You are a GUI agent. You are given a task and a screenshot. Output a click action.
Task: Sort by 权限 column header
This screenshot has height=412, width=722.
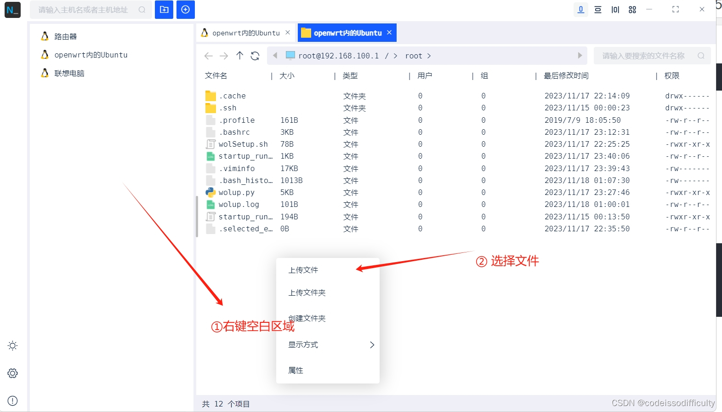pyautogui.click(x=672, y=75)
